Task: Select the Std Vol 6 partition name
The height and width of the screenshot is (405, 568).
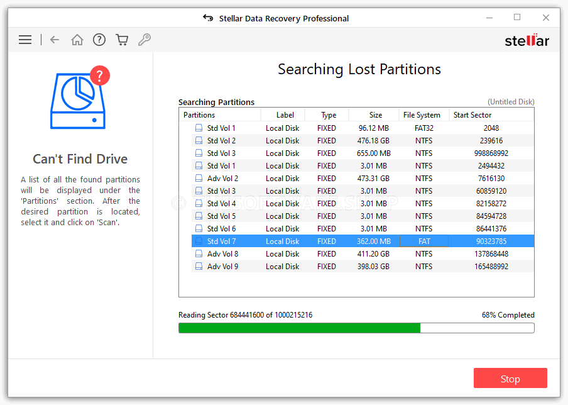Action: click(x=221, y=229)
